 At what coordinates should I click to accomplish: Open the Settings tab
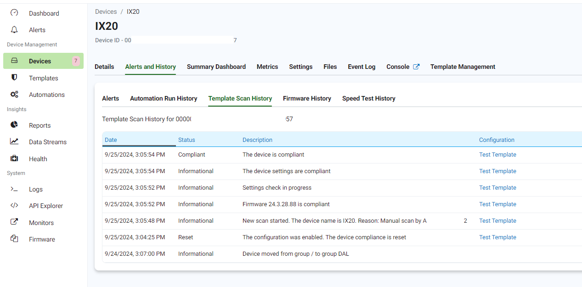point(301,67)
